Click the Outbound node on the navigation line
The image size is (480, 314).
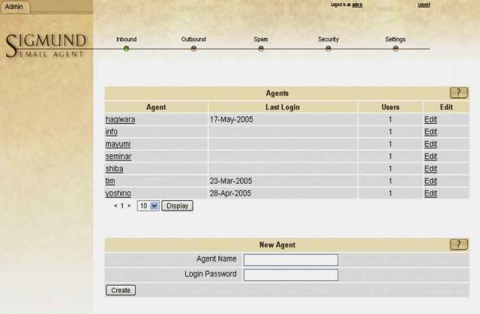point(193,49)
